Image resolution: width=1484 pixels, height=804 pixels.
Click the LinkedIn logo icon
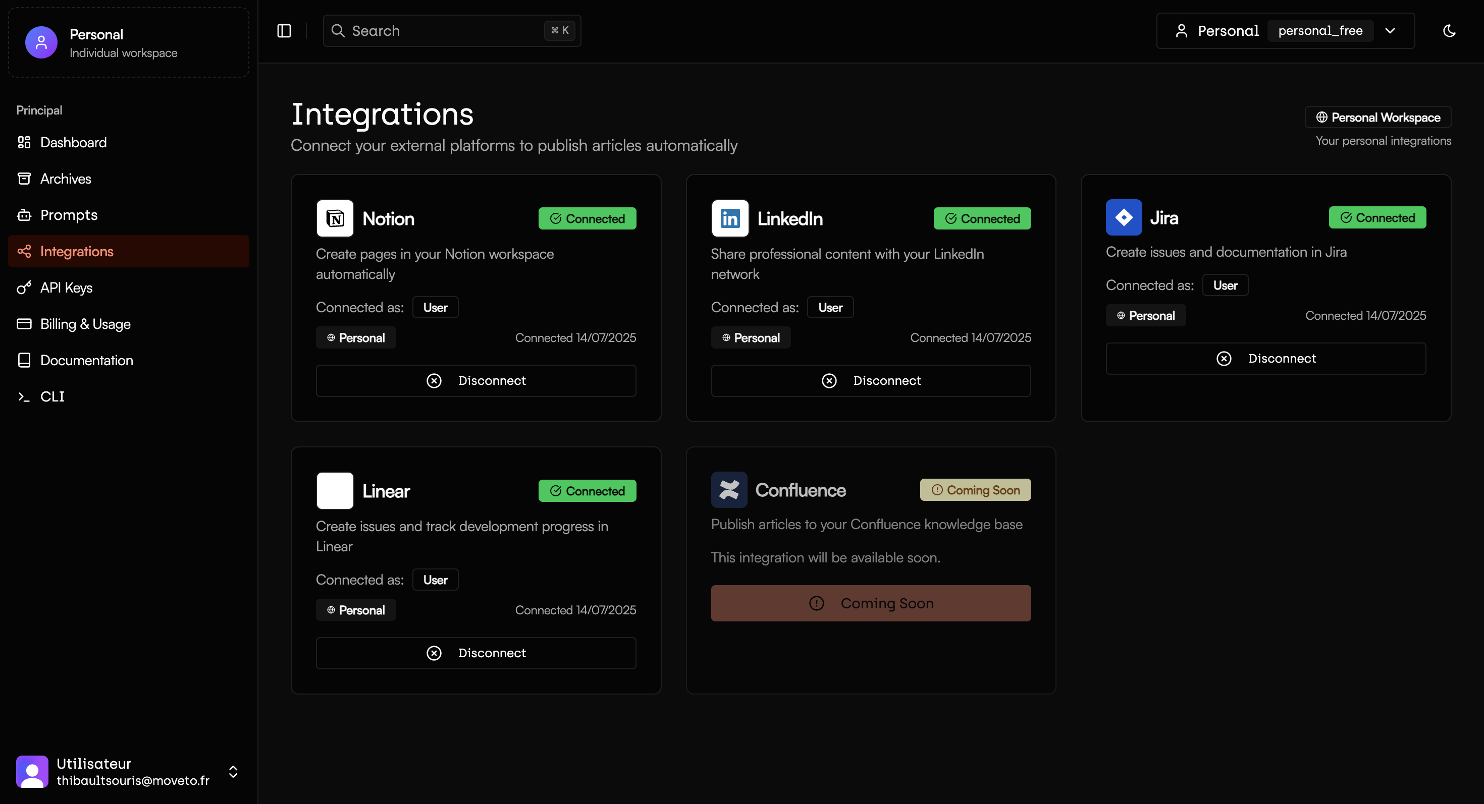click(730, 218)
